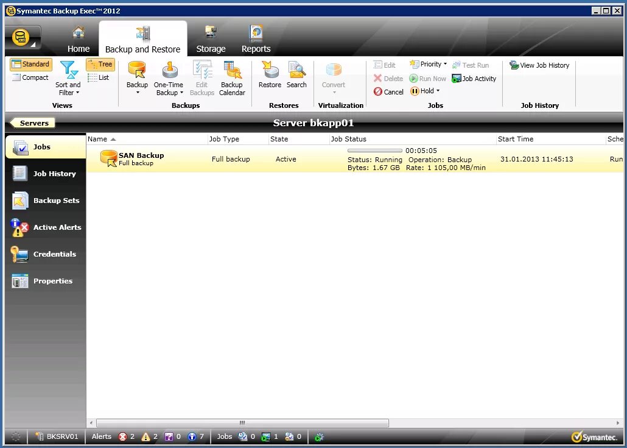
Task: Click the Edit Backups icon
Action: coord(202,69)
